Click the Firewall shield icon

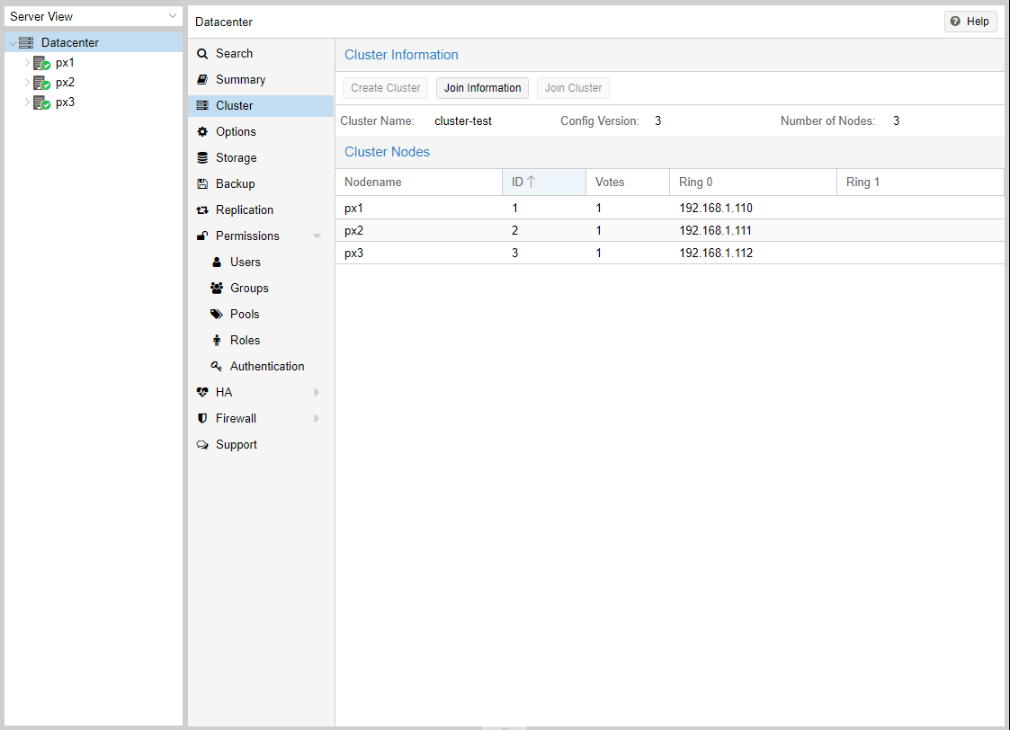[202, 419]
